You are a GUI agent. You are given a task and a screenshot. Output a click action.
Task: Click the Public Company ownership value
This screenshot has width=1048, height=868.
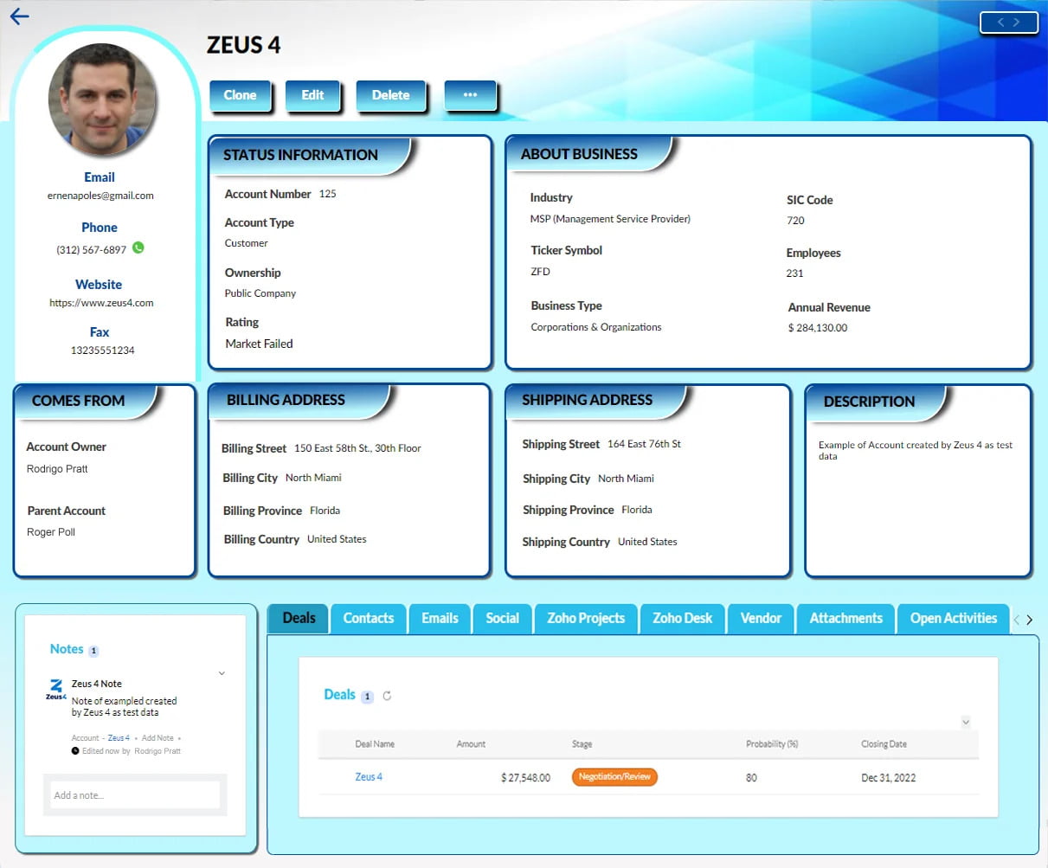pos(260,293)
